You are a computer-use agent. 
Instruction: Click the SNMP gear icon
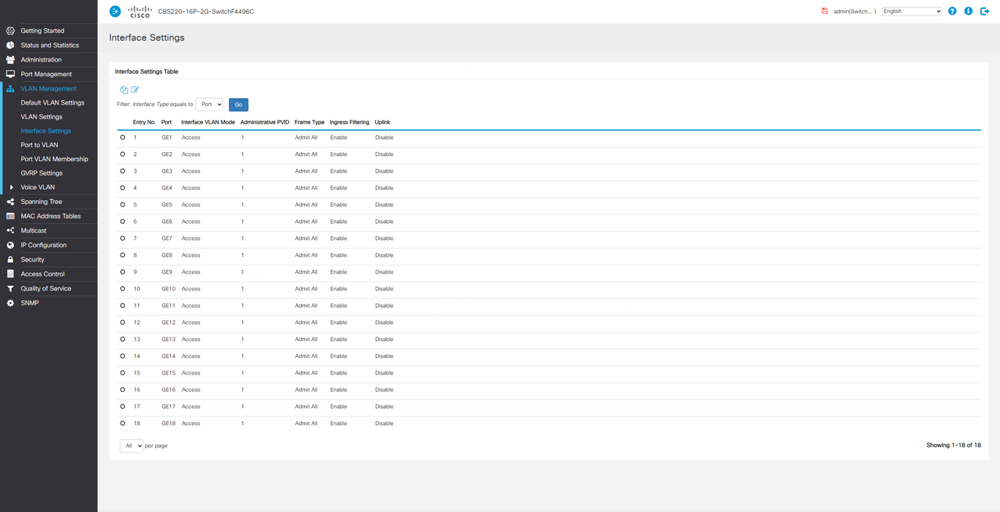point(10,303)
